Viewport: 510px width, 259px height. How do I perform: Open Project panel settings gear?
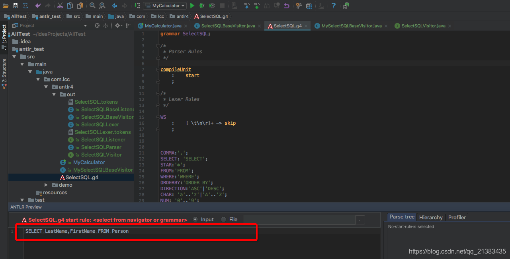118,25
